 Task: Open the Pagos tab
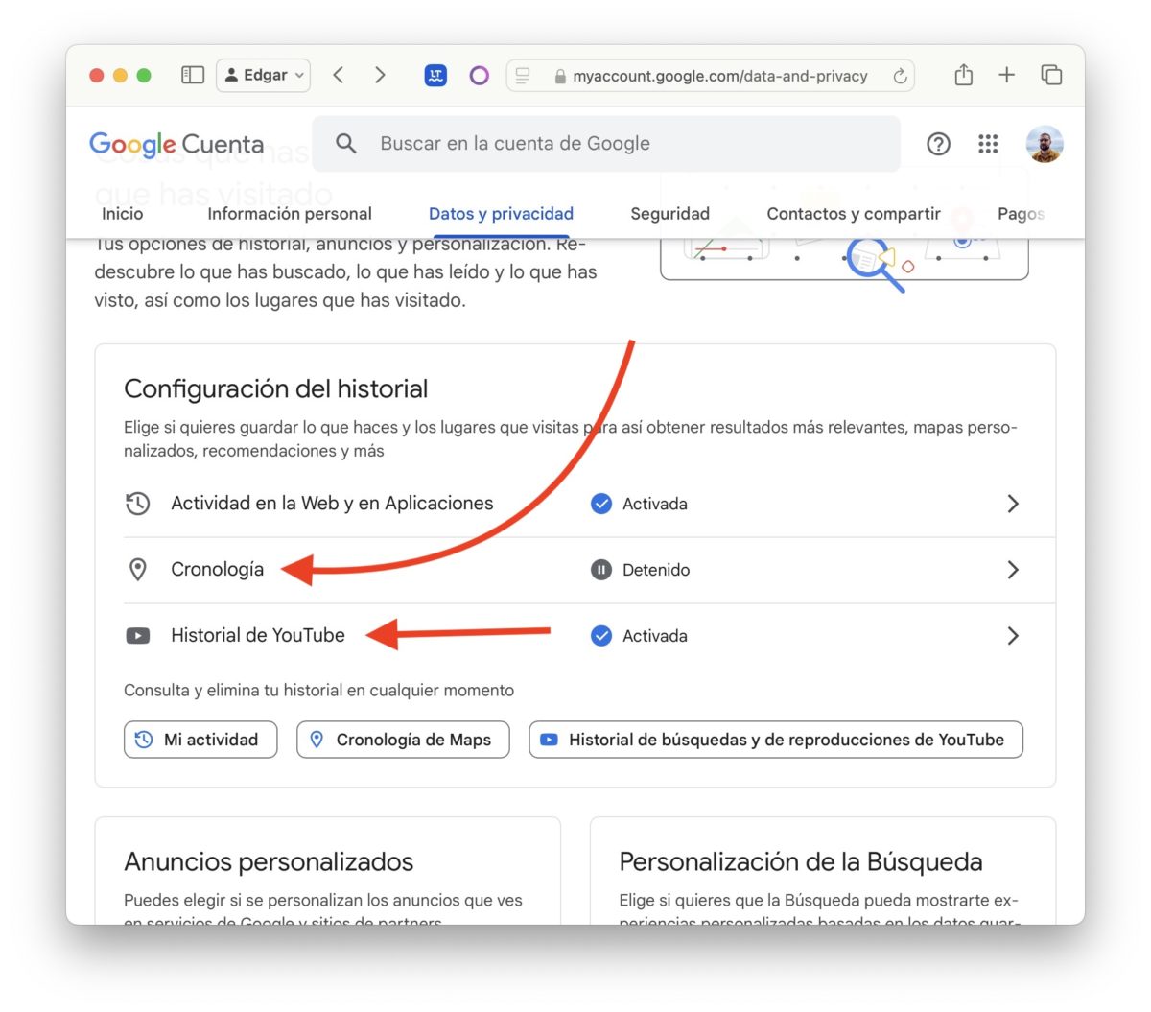tap(1021, 214)
